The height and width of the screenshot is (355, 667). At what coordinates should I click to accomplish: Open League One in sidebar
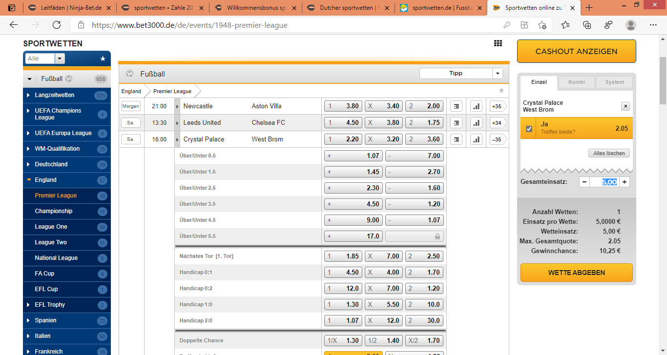67,227
